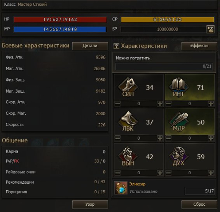Click the СИЛ fist stat icon
Image resolution: width=220 pixels, height=212 pixels.
[x=128, y=87]
